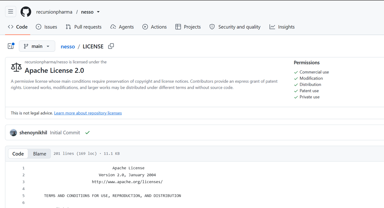The width and height of the screenshot is (384, 208).
Task: Click the Issues tab circle icon
Action: (x=38, y=27)
